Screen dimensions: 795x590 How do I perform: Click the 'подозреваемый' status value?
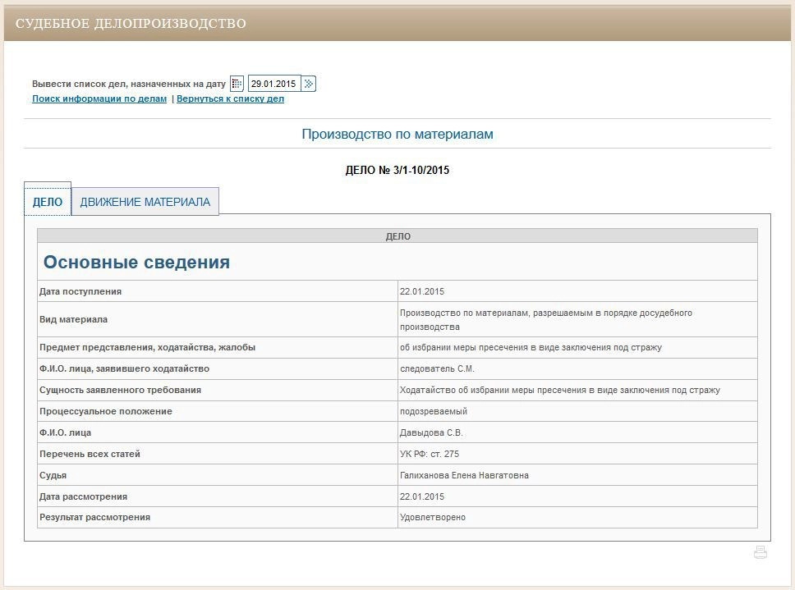pos(433,411)
